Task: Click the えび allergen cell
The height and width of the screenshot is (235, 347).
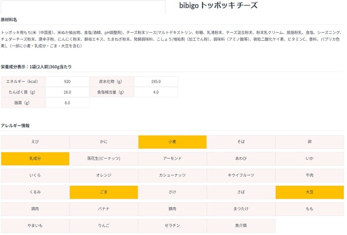Action: (x=35, y=142)
